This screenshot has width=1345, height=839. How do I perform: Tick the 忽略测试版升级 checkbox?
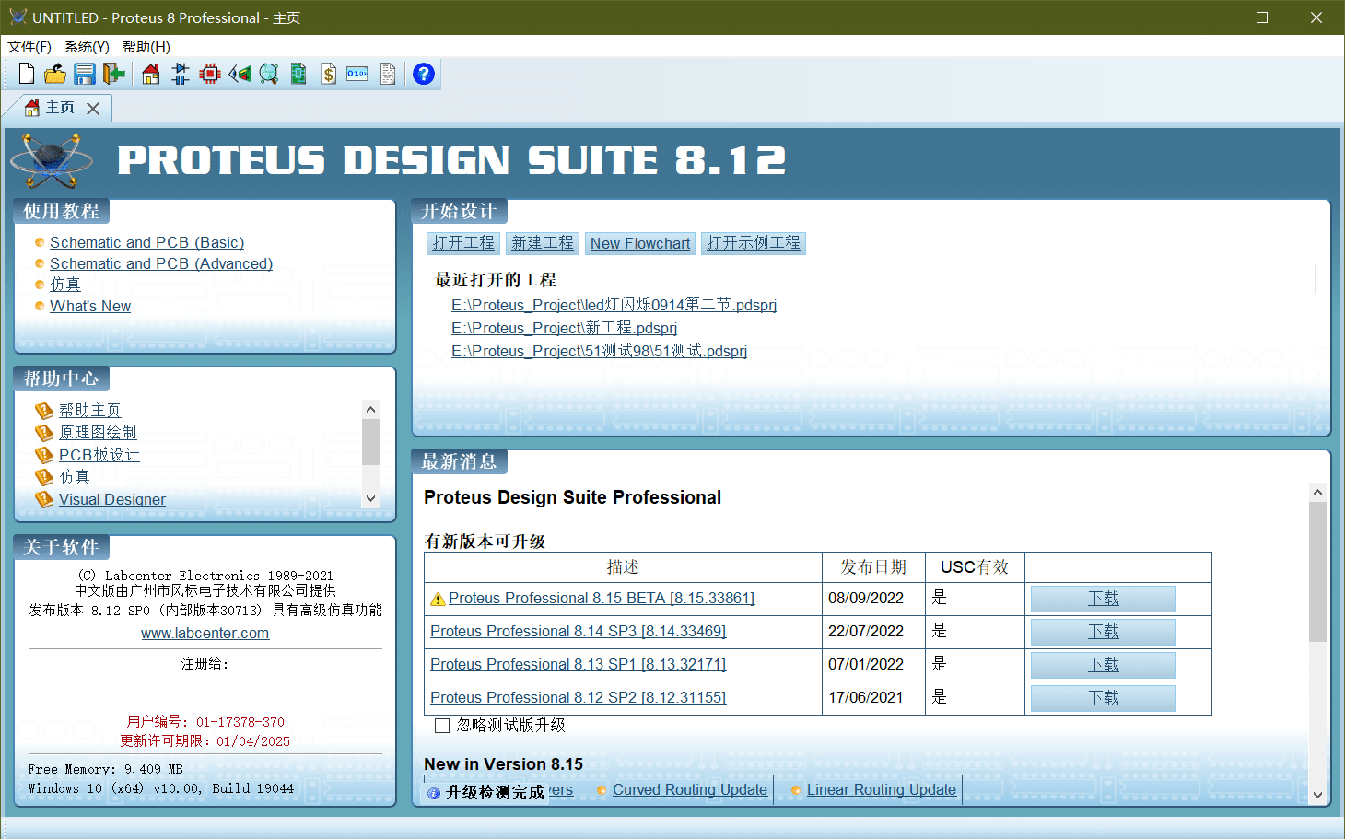442,726
